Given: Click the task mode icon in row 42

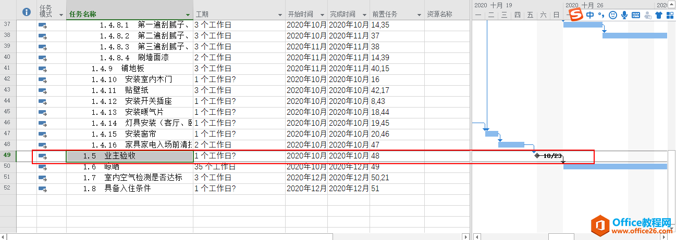Looking at the screenshot, I should [x=43, y=79].
